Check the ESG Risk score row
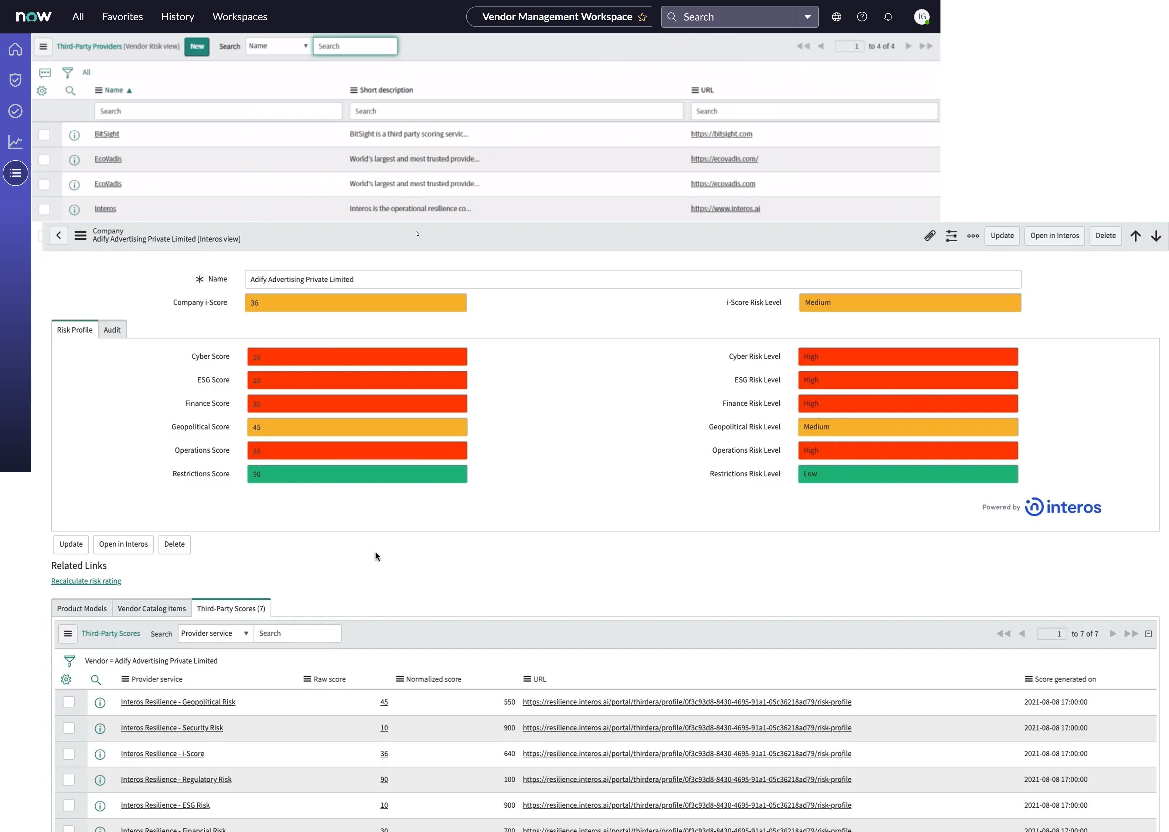Image resolution: width=1169 pixels, height=832 pixels. (x=69, y=805)
